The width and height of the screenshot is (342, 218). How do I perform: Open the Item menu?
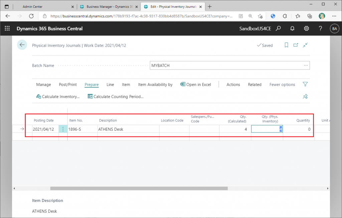tap(126, 85)
